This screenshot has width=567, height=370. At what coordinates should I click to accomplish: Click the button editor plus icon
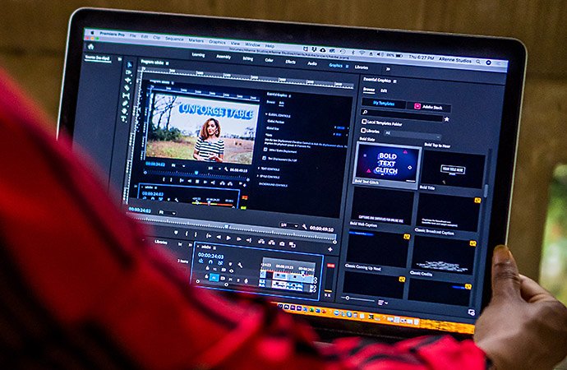pos(330,250)
